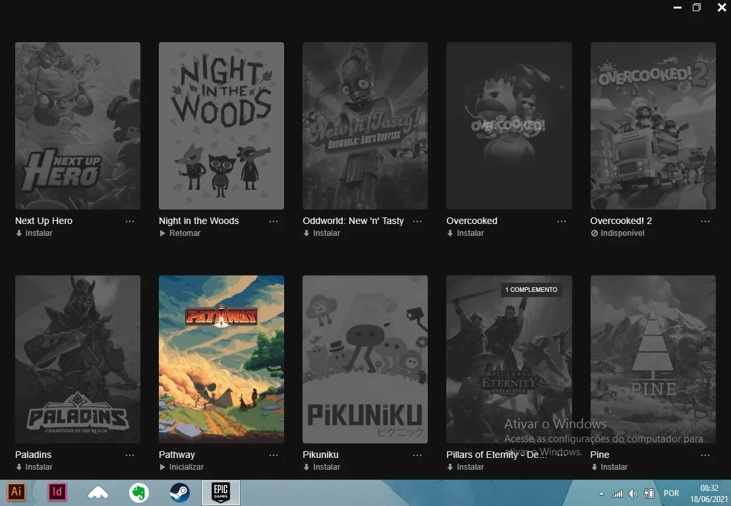Open Steam from the taskbar
The image size is (731, 506).
[180, 492]
